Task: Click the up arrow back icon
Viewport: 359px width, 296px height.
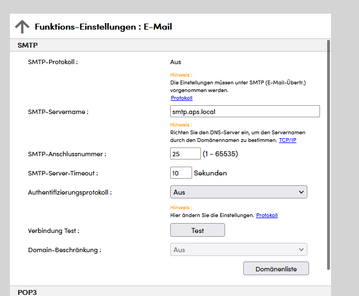Action: [x=22, y=26]
